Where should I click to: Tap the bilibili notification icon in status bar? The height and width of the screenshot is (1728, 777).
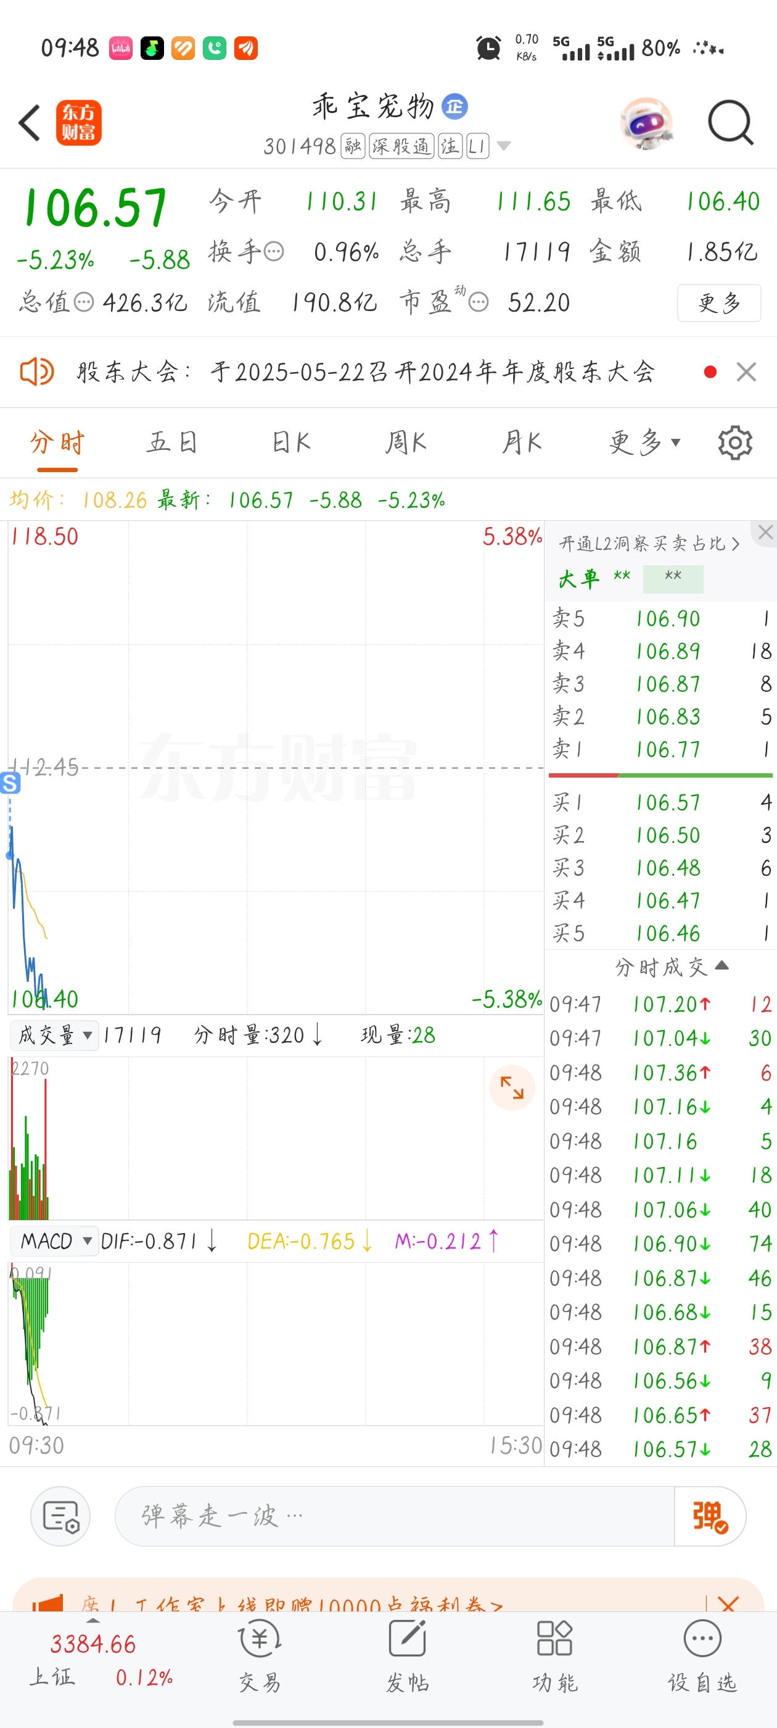click(x=121, y=48)
